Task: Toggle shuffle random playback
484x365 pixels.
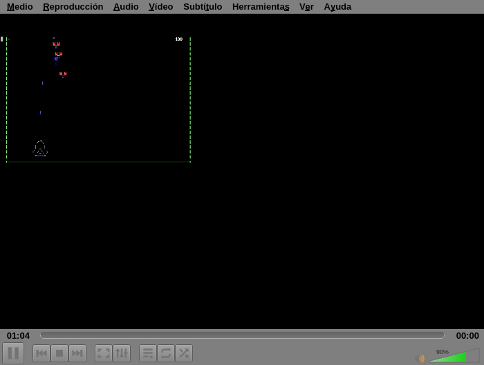Action: tap(184, 353)
